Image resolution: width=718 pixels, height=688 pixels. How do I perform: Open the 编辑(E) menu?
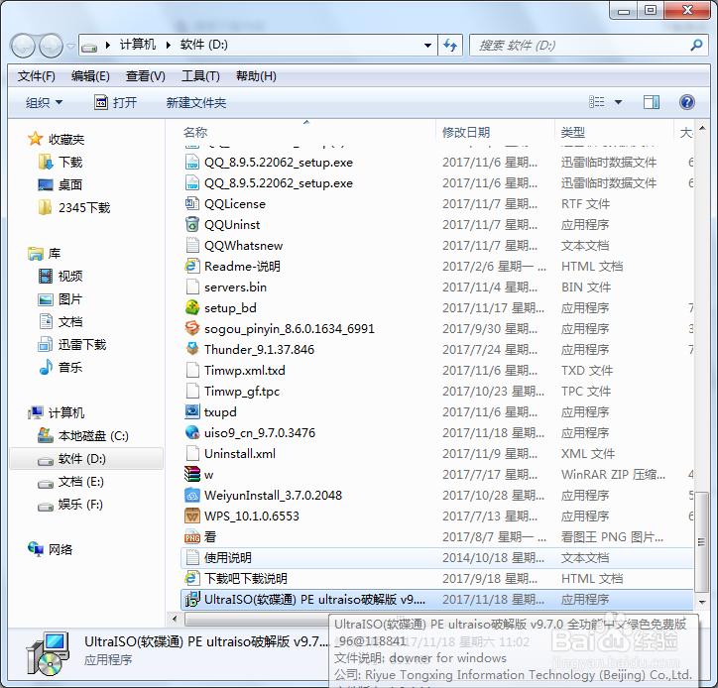pyautogui.click(x=90, y=76)
